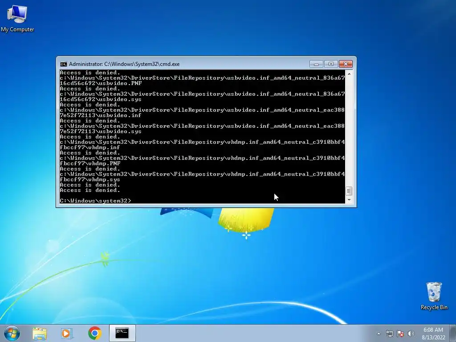Click the fbccf97\vhdmp.PNF output line

[x=90, y=163]
